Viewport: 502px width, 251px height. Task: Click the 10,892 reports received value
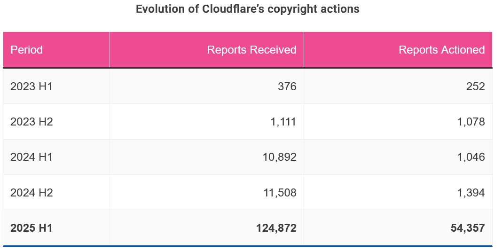coord(279,157)
